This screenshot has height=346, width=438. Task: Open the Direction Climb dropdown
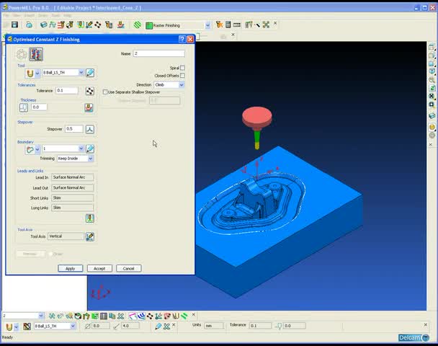tap(182, 84)
